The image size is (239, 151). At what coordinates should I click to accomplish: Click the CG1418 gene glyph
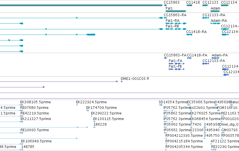(x=189, y=5)
